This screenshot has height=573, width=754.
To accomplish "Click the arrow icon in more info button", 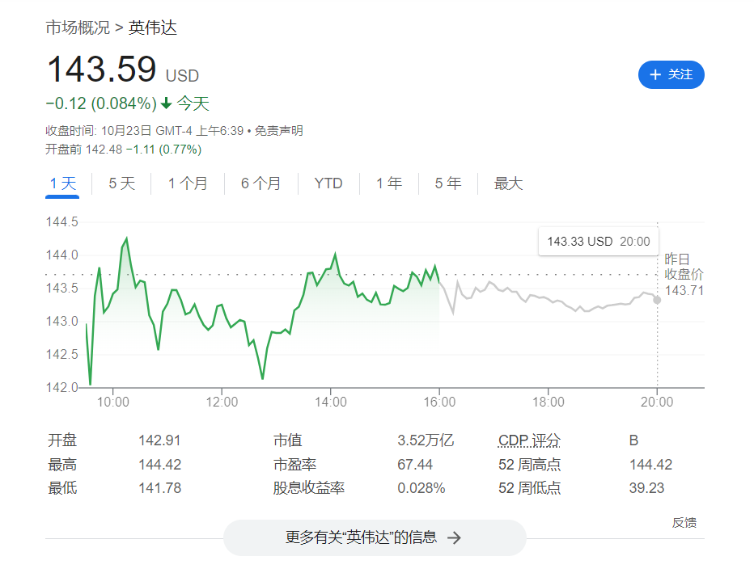I will click(455, 537).
